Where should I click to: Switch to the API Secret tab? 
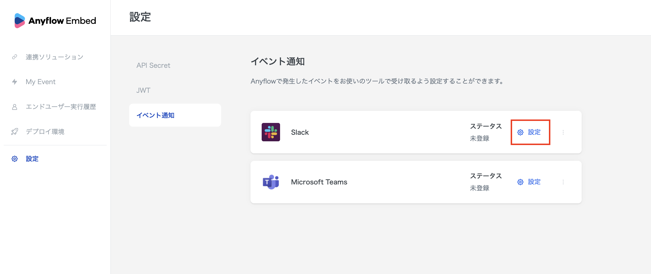pyautogui.click(x=153, y=65)
